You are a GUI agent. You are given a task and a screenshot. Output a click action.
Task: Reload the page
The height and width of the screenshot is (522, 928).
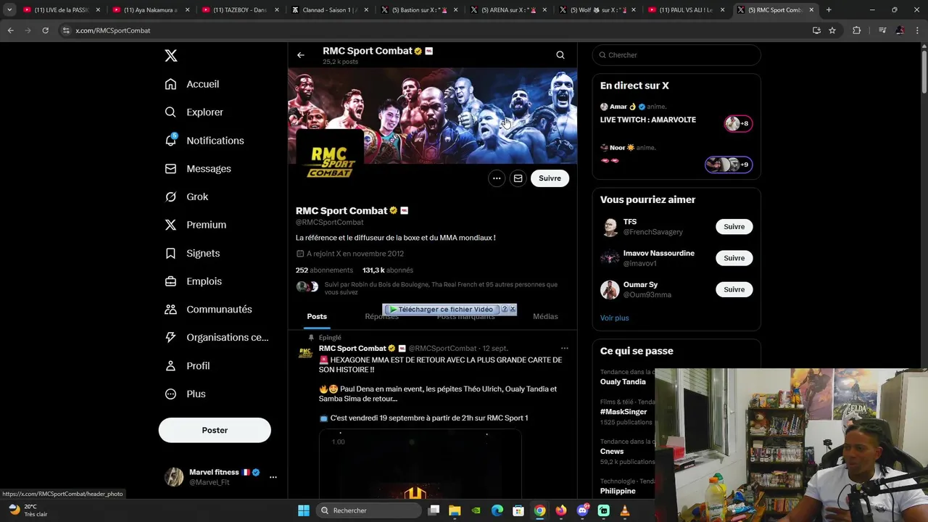pyautogui.click(x=45, y=30)
